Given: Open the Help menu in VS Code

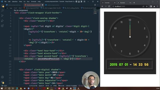Looking at the screenshot, I should [x=39, y=1].
